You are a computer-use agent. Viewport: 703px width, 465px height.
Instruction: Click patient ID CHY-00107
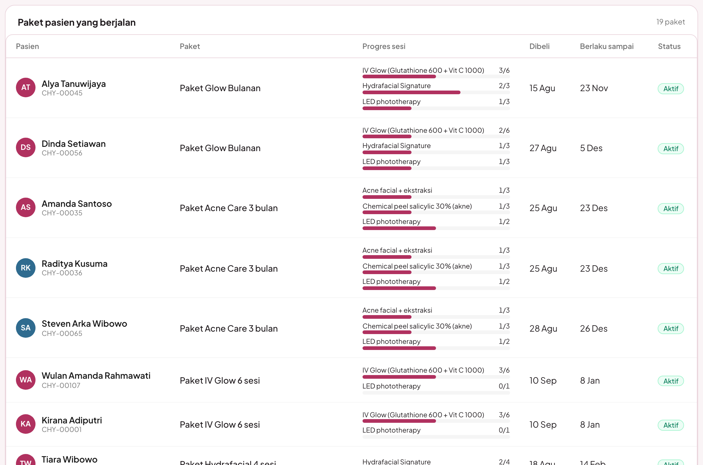(61, 385)
